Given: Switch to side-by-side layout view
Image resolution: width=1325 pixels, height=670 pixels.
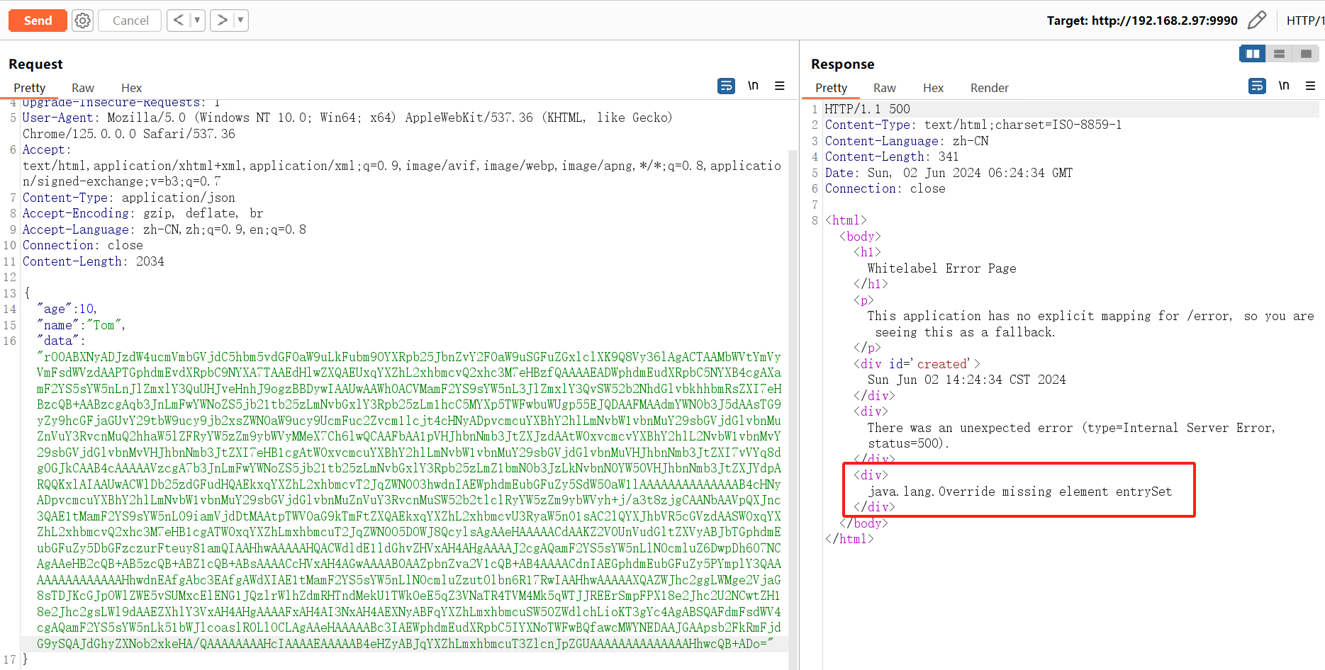Looking at the screenshot, I should click(1253, 54).
